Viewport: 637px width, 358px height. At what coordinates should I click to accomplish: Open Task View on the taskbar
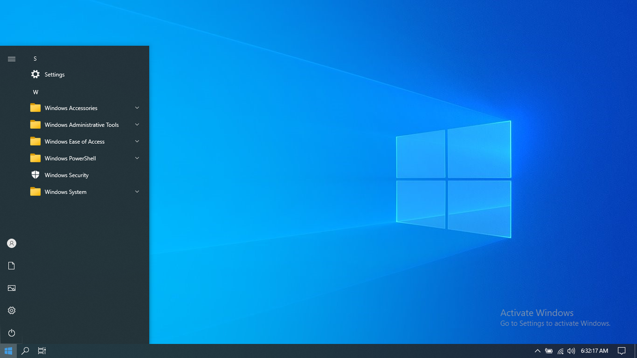coord(42,351)
